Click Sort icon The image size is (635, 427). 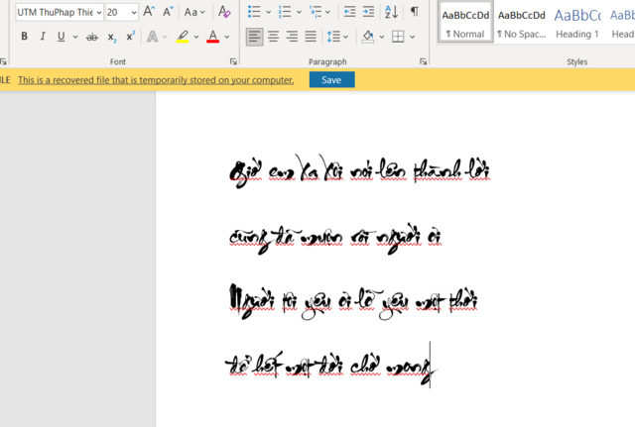[x=391, y=12]
